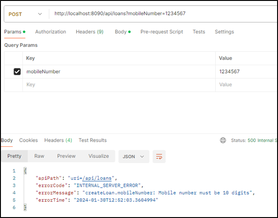Open the response Headers (4) tab
278x218 pixels.
tap(58, 140)
